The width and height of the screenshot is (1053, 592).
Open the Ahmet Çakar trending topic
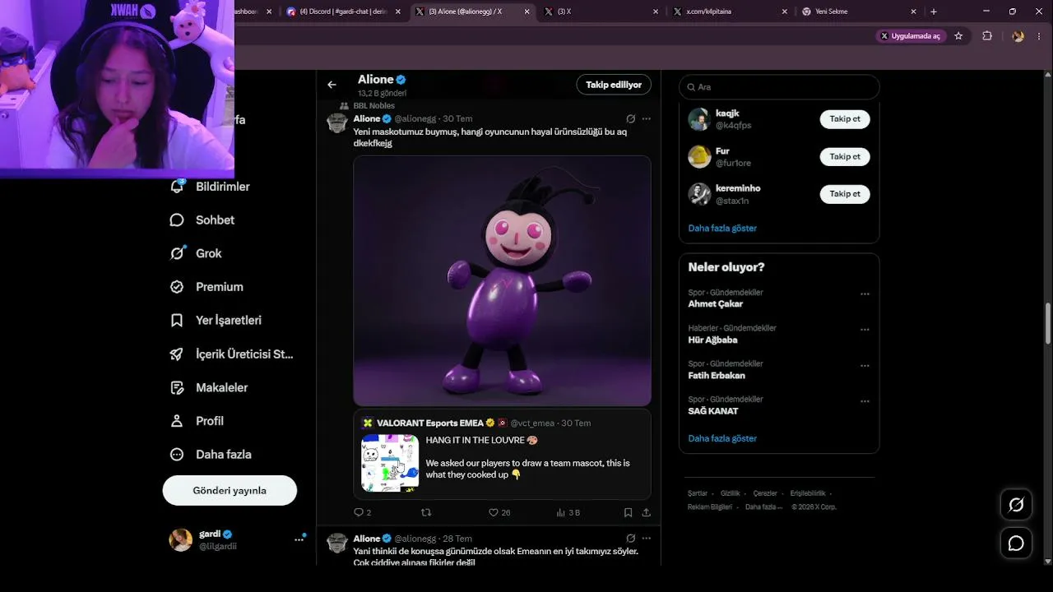coord(715,304)
